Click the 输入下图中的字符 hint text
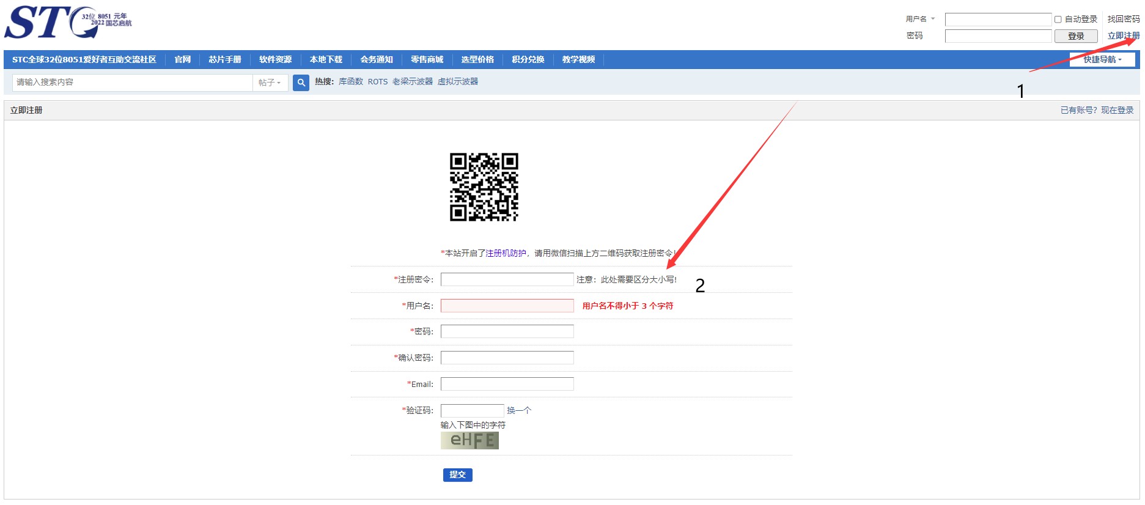 [x=473, y=425]
